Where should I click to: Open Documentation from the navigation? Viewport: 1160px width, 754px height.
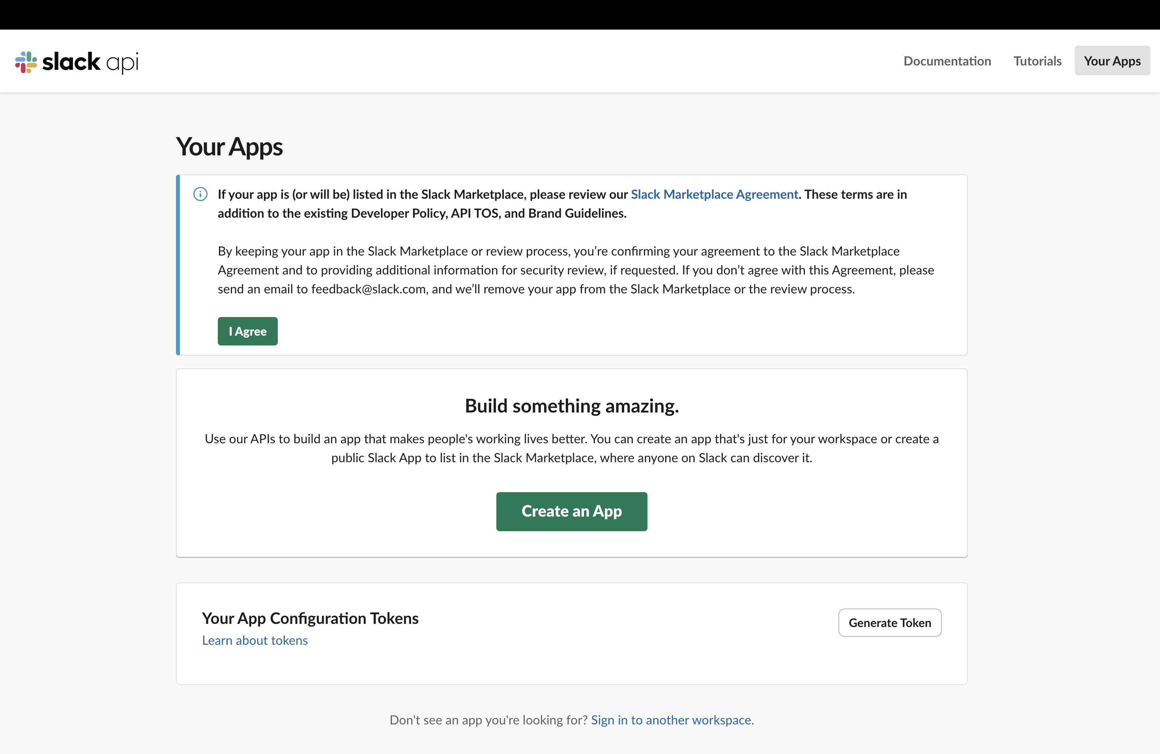coord(947,61)
